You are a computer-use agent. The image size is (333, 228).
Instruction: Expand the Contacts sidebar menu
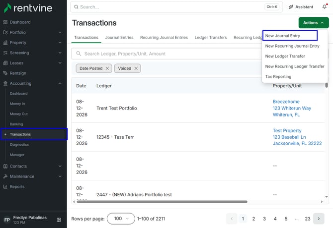coord(60,166)
